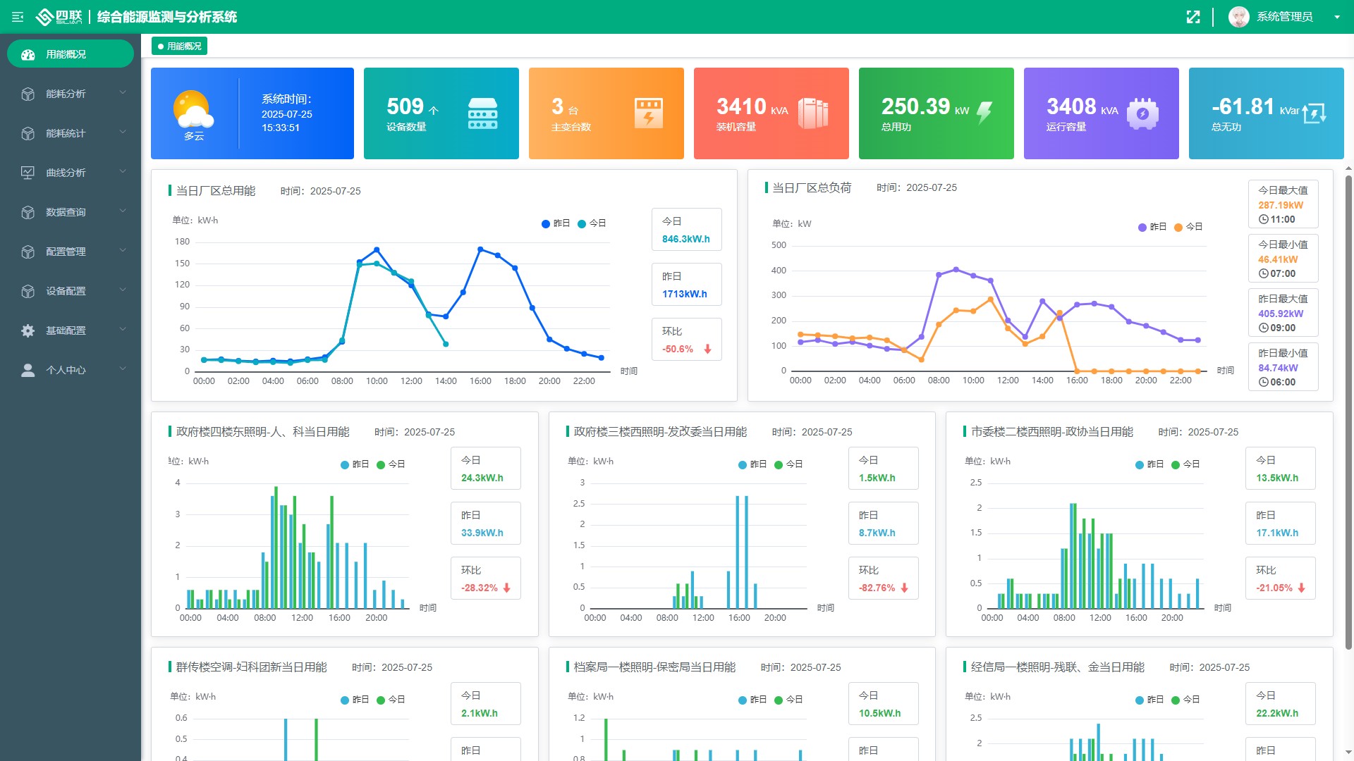Click the system administrator avatar
1354x761 pixels.
1238,17
